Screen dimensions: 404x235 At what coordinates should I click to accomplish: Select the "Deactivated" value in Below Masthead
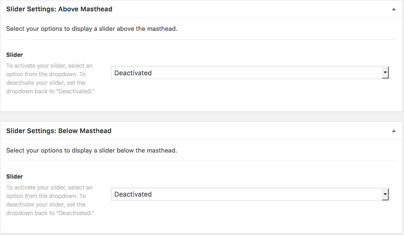[133, 194]
